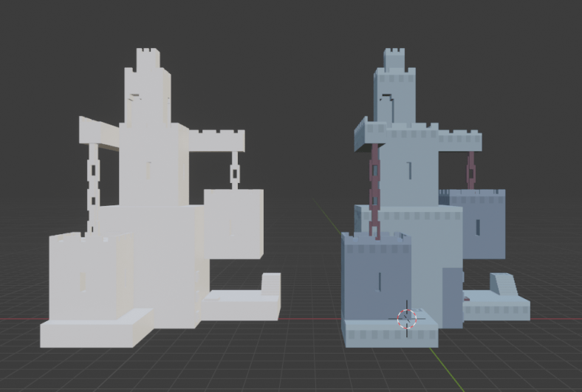
Task: Select the topmost turret of blue castle
Action: click(395, 61)
